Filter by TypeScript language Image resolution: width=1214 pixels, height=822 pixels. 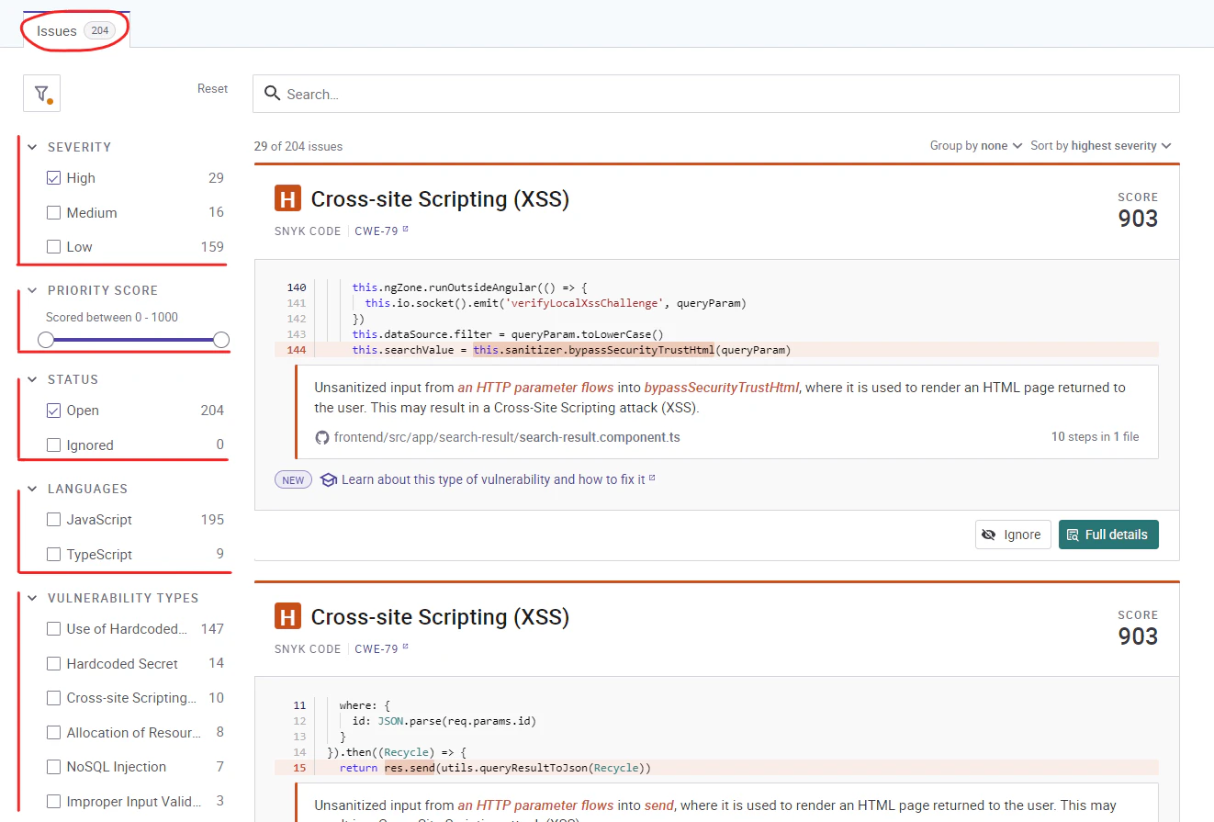point(53,555)
